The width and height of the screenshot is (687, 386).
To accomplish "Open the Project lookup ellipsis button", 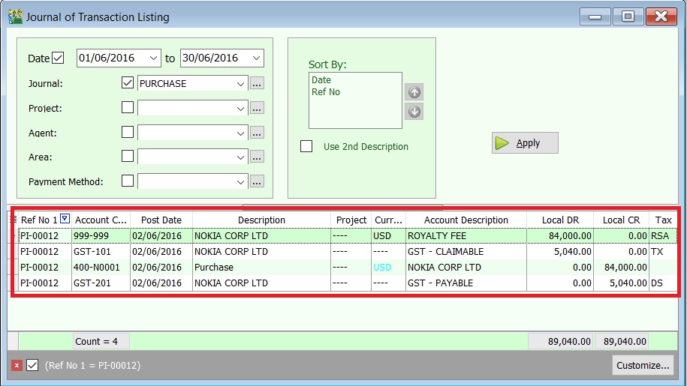I will 258,108.
